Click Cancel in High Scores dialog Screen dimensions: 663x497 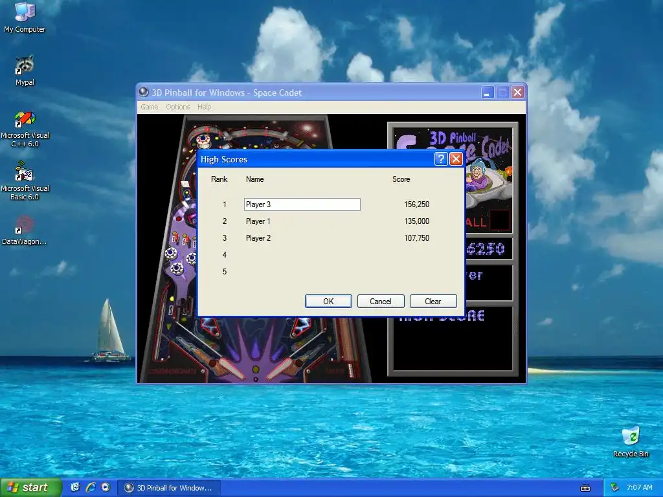coord(381,302)
